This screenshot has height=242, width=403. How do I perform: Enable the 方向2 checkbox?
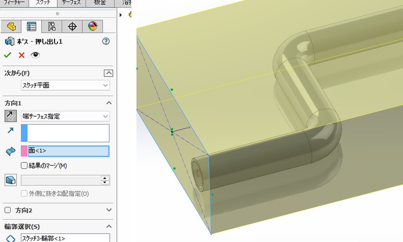click(8, 210)
